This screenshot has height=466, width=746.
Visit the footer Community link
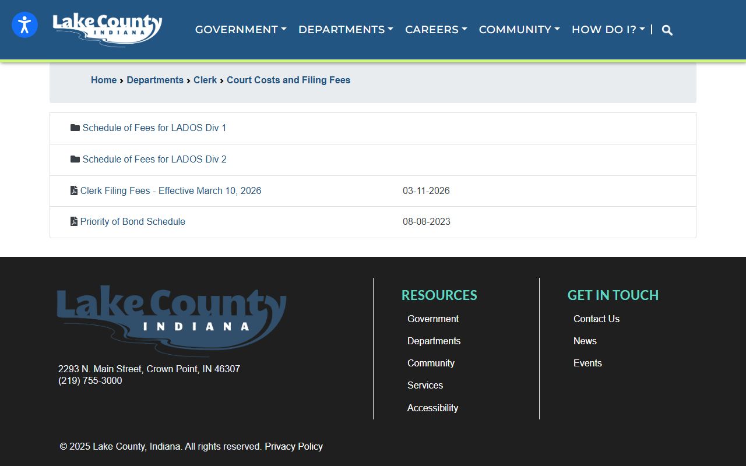(x=431, y=363)
